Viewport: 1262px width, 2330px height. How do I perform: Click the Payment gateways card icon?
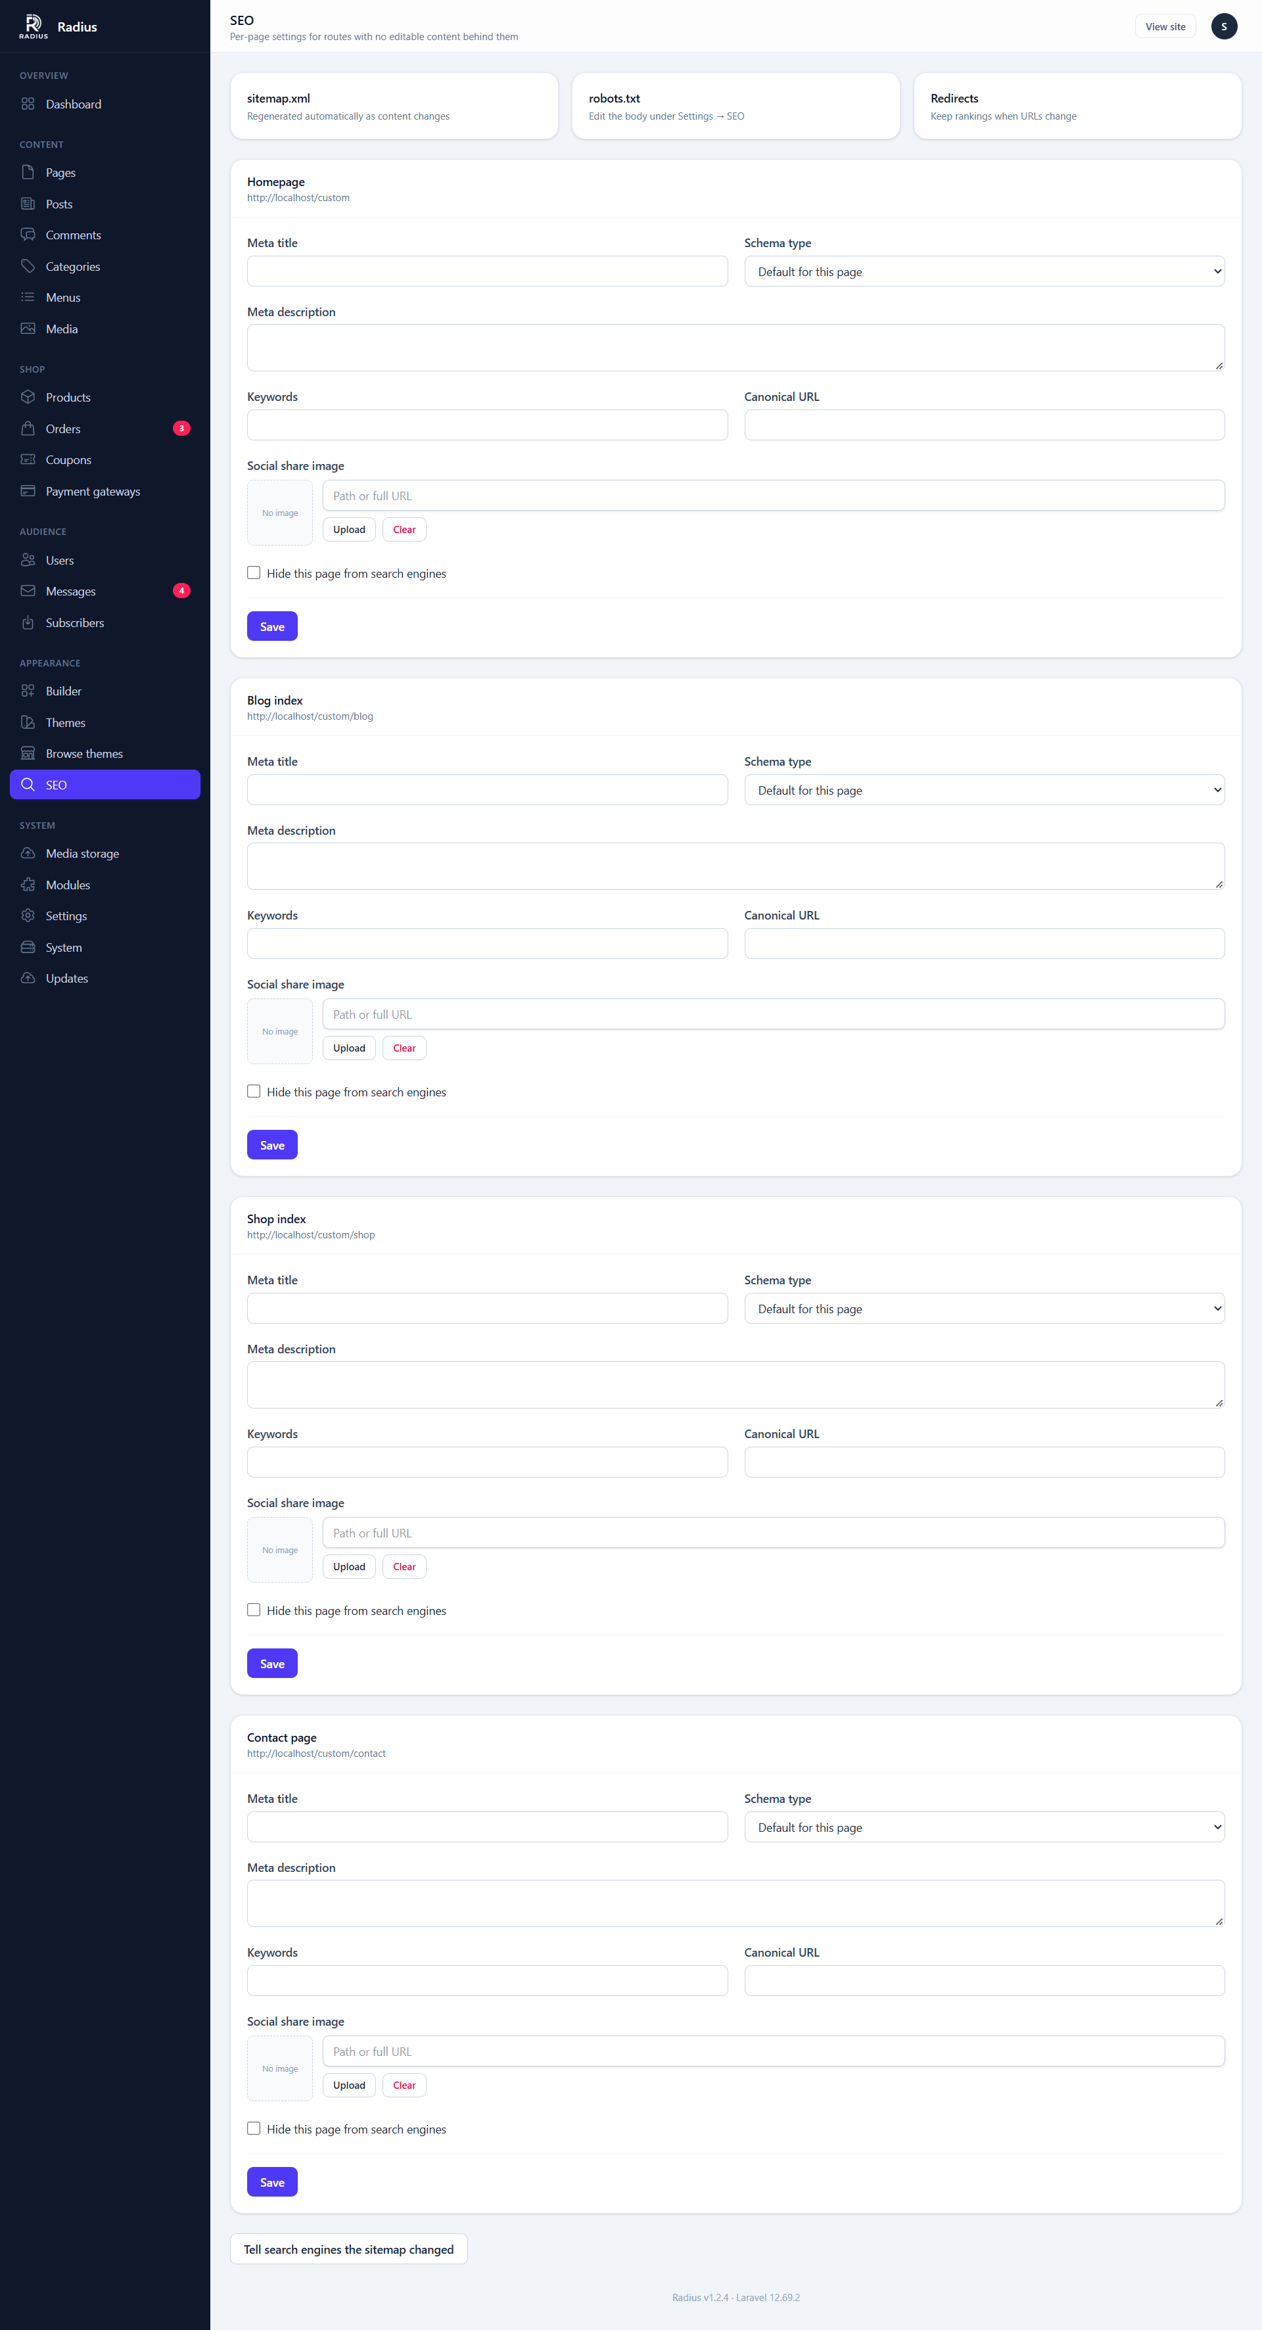(28, 491)
